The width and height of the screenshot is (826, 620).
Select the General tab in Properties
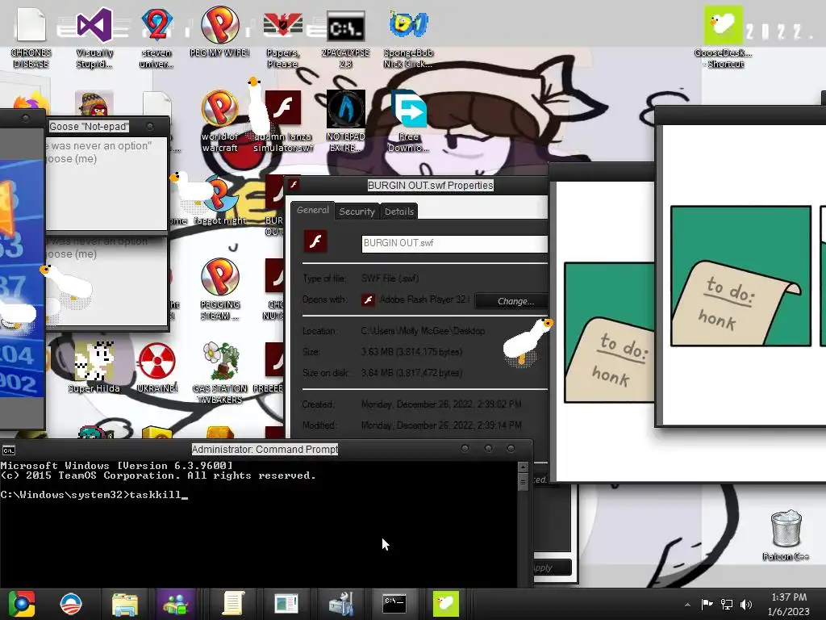click(x=312, y=210)
